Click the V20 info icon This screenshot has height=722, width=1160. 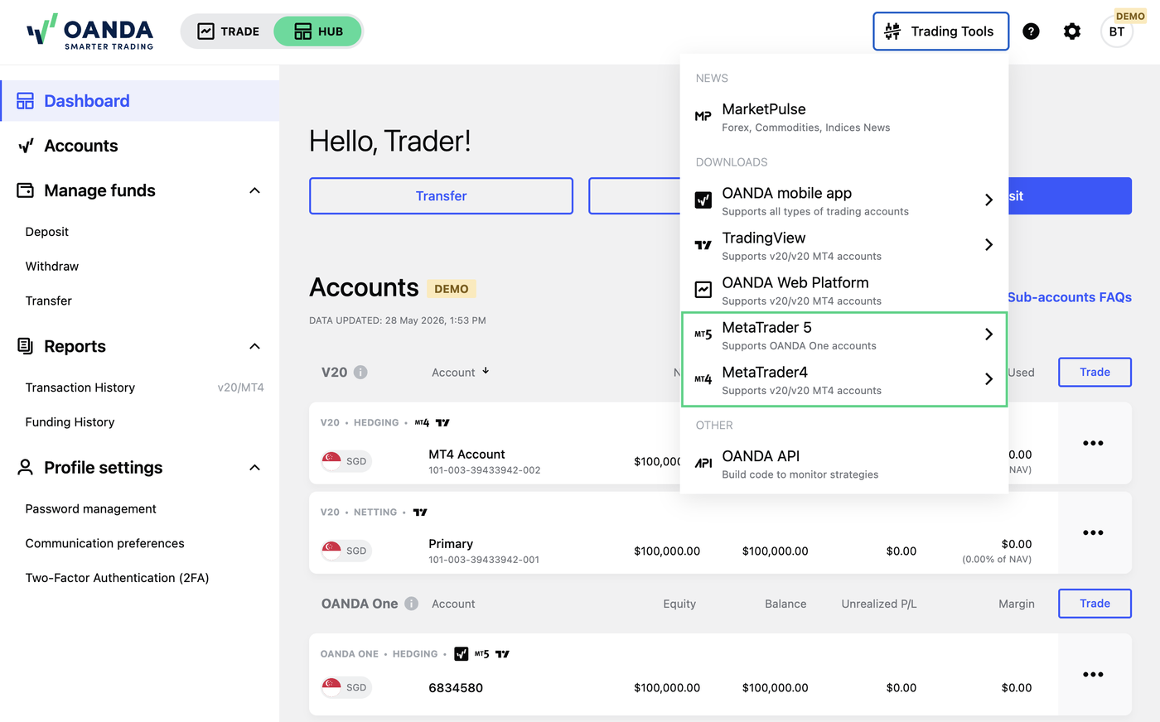point(360,373)
